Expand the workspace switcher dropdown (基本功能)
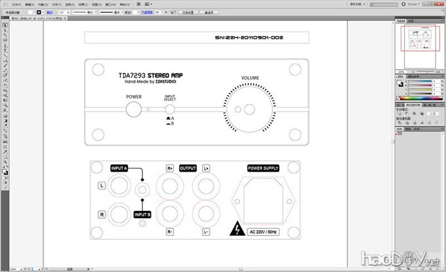446x272 pixels. 363,3
